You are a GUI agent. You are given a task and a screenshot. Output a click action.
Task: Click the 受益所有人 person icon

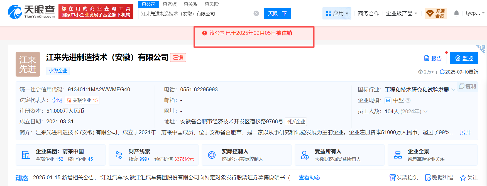coord(305,155)
